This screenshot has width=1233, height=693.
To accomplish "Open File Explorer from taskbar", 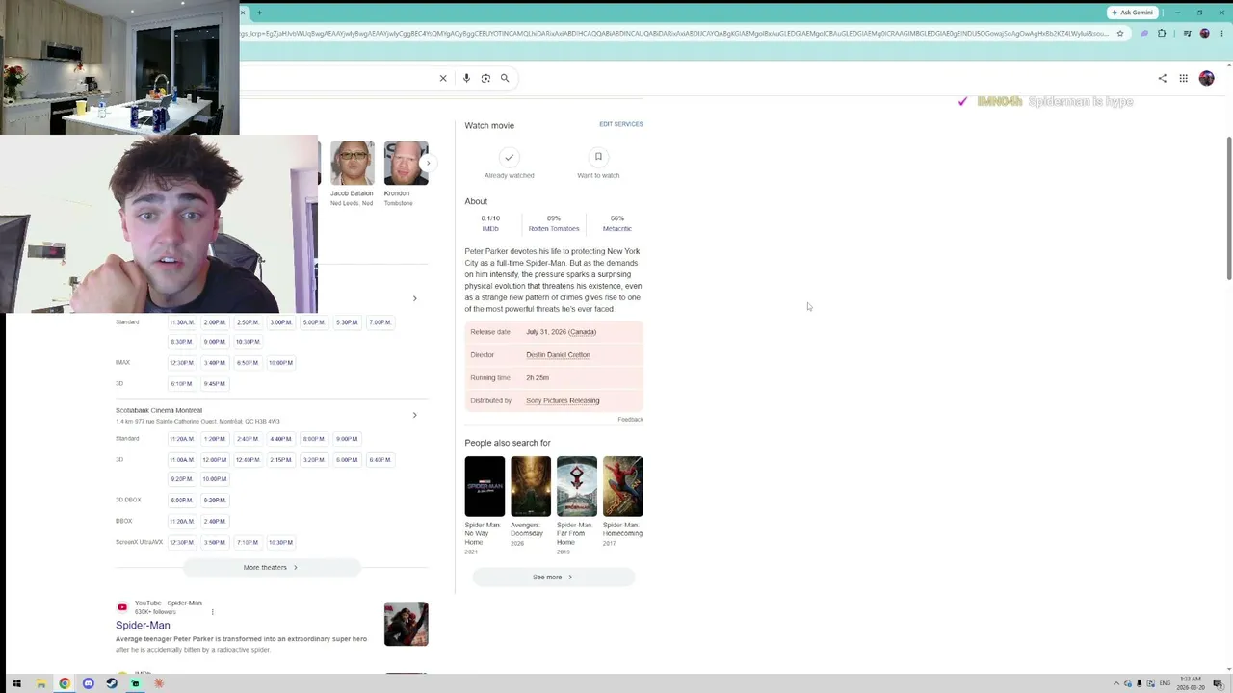I will point(40,683).
